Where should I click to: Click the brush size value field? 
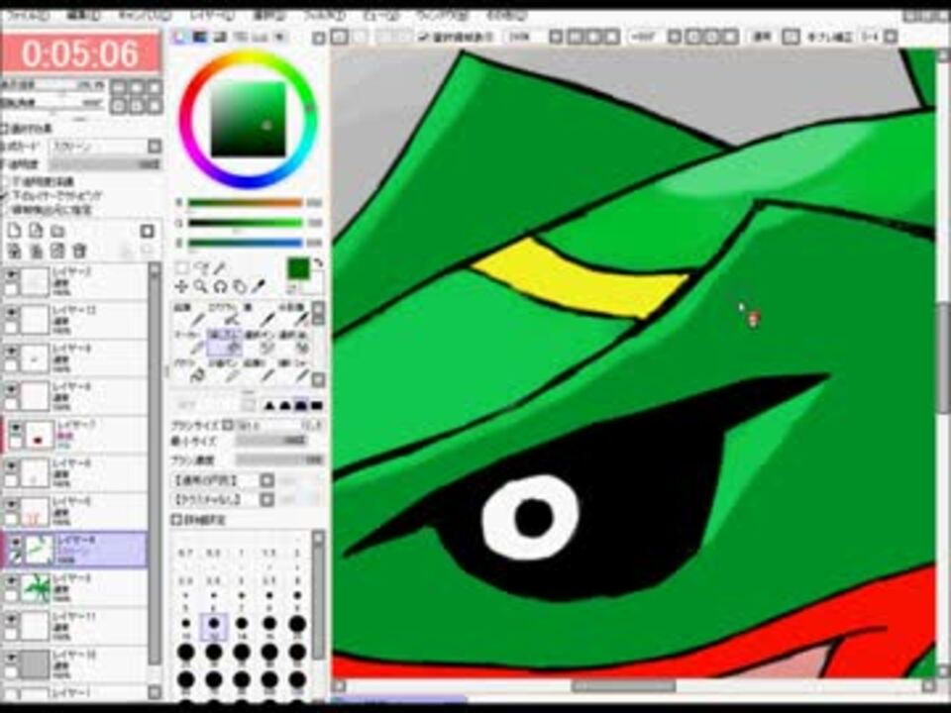coord(279,425)
